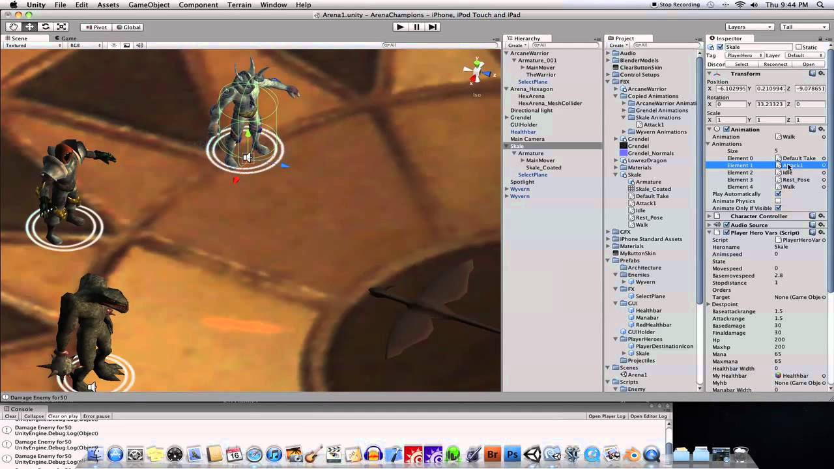The image size is (834, 469).
Task: Select the Scale tool
Action: pos(63,27)
